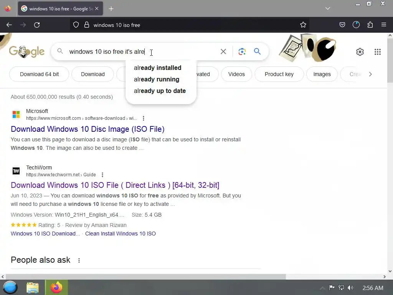The width and height of the screenshot is (393, 295).
Task: Open a new tab with plus button
Action: pyautogui.click(x=111, y=9)
